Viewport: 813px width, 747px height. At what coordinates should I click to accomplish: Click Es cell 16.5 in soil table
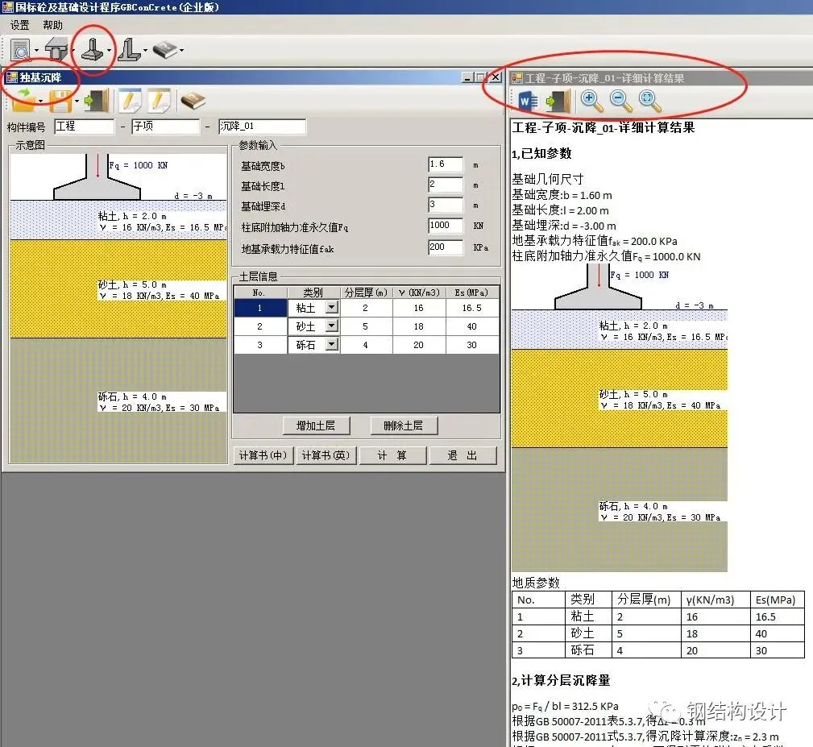click(472, 308)
